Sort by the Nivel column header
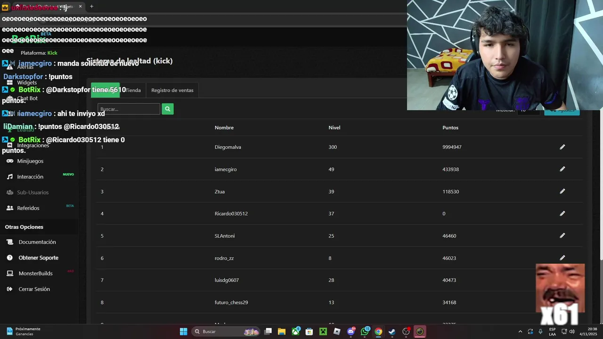This screenshot has height=339, width=603. (334, 128)
